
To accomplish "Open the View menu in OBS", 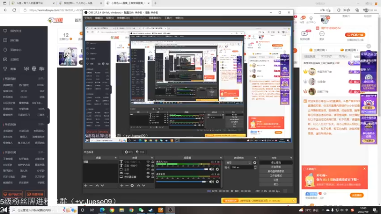I will coord(110,18).
